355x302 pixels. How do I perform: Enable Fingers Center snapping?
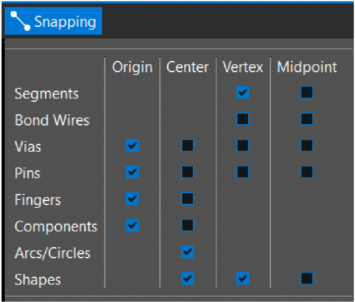pos(188,199)
